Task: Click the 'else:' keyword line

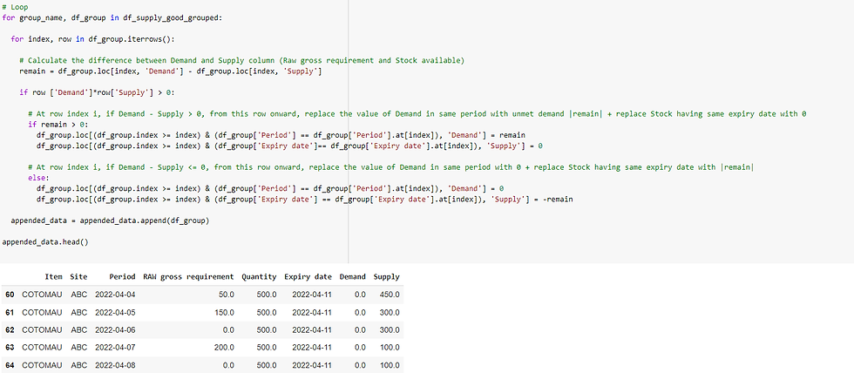Action: pos(38,178)
